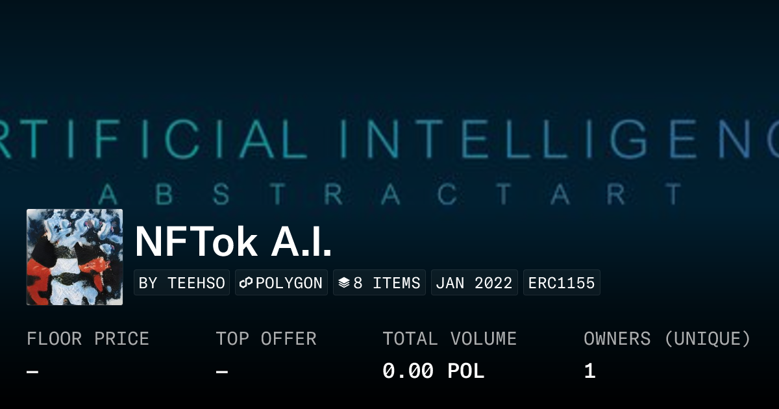Click the FLOOR PRICE label
This screenshot has width=779, height=409.
[88, 339]
